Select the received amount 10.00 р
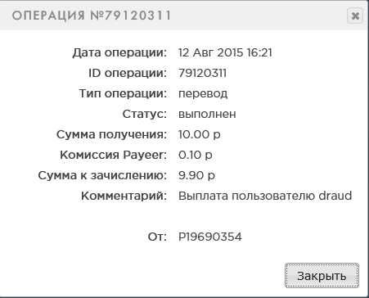The height and width of the screenshot is (298, 369). 199,134
